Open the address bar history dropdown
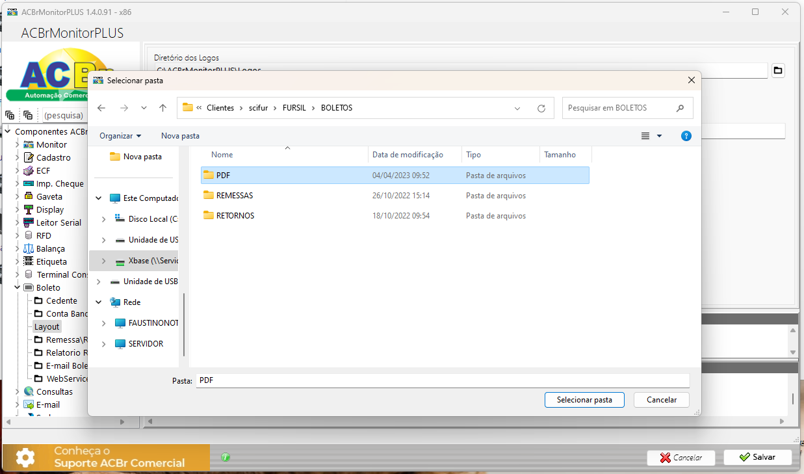Screen dimensions: 804x474 click(x=517, y=109)
